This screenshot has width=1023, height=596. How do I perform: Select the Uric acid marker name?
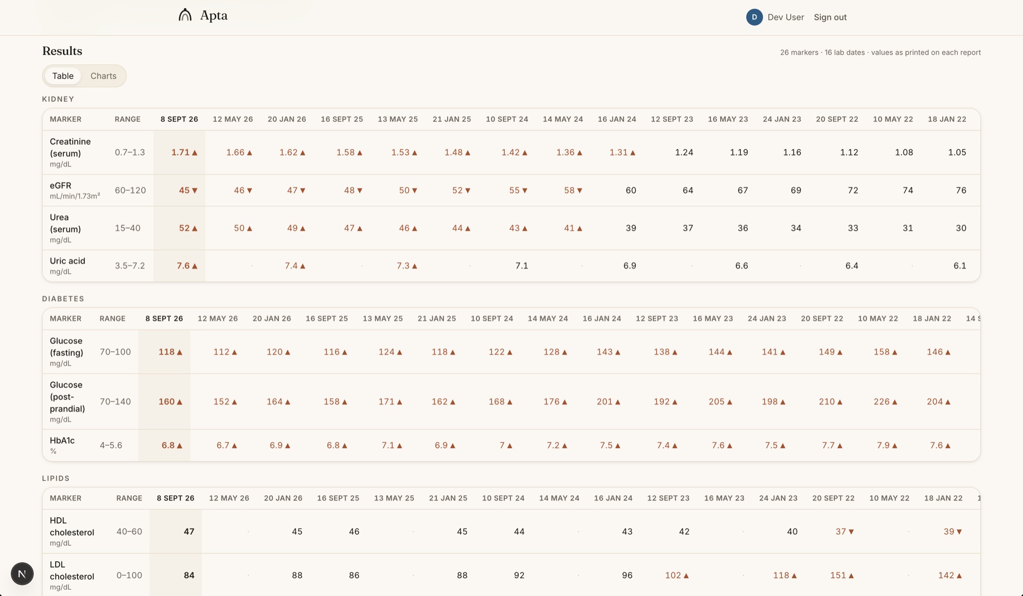68,261
